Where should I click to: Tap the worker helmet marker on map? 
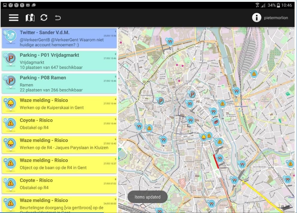203,137
